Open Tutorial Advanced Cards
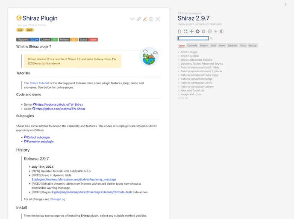 (x=196, y=83)
